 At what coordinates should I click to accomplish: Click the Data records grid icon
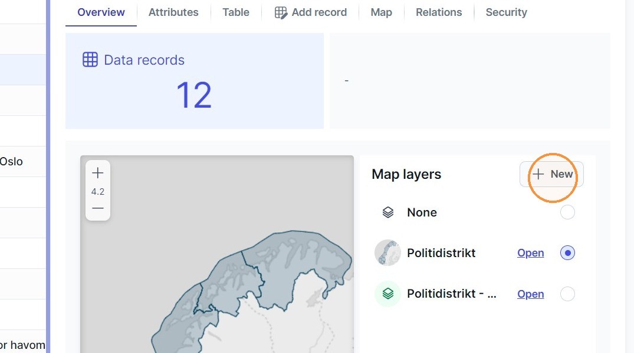tap(90, 59)
